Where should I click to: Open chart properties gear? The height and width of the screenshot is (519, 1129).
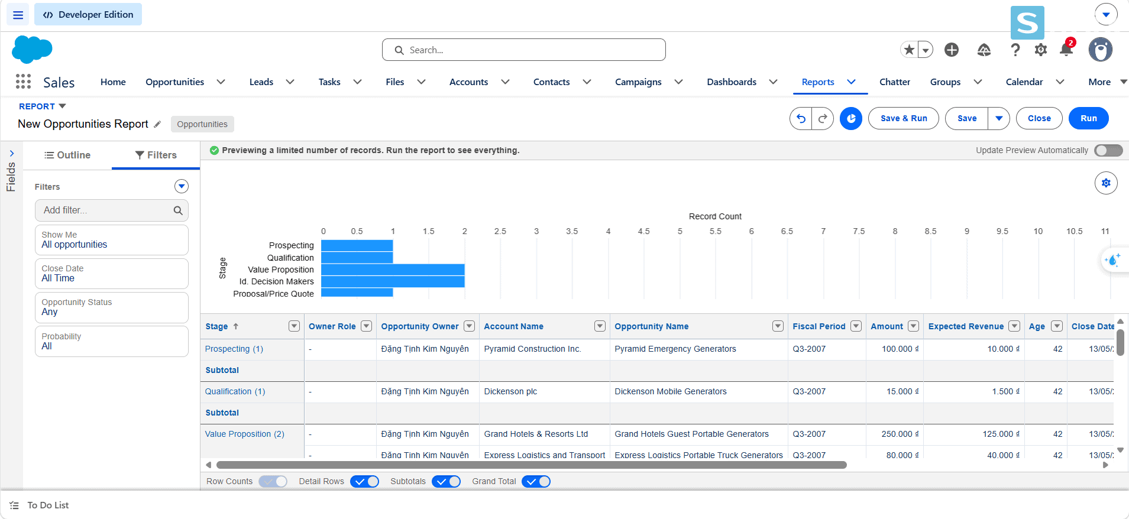coord(1106,183)
